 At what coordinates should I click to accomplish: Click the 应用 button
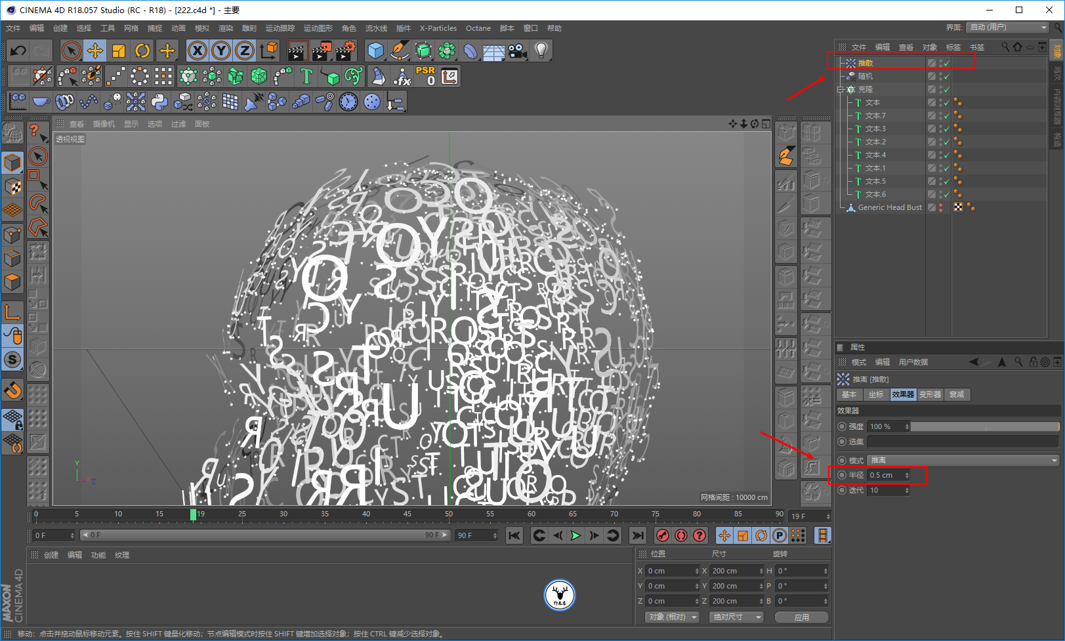(801, 617)
